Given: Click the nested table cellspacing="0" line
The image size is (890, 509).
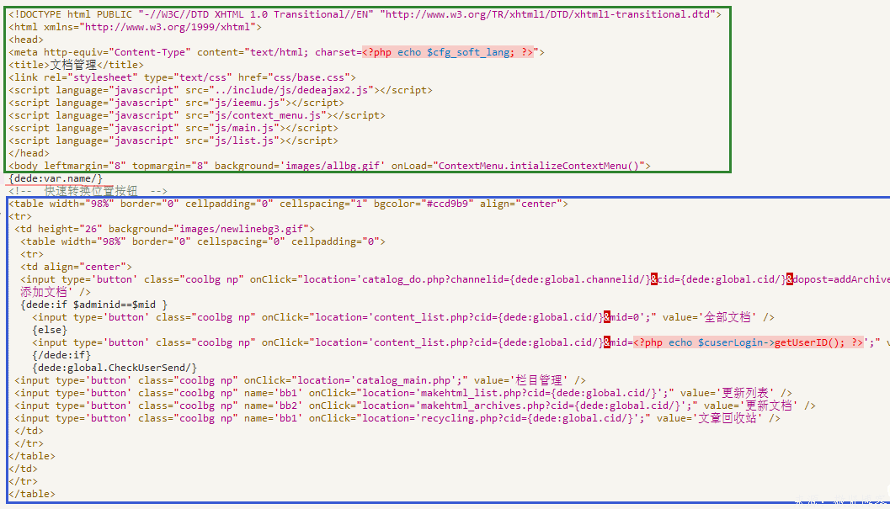Looking at the screenshot, I should pyautogui.click(x=203, y=241).
